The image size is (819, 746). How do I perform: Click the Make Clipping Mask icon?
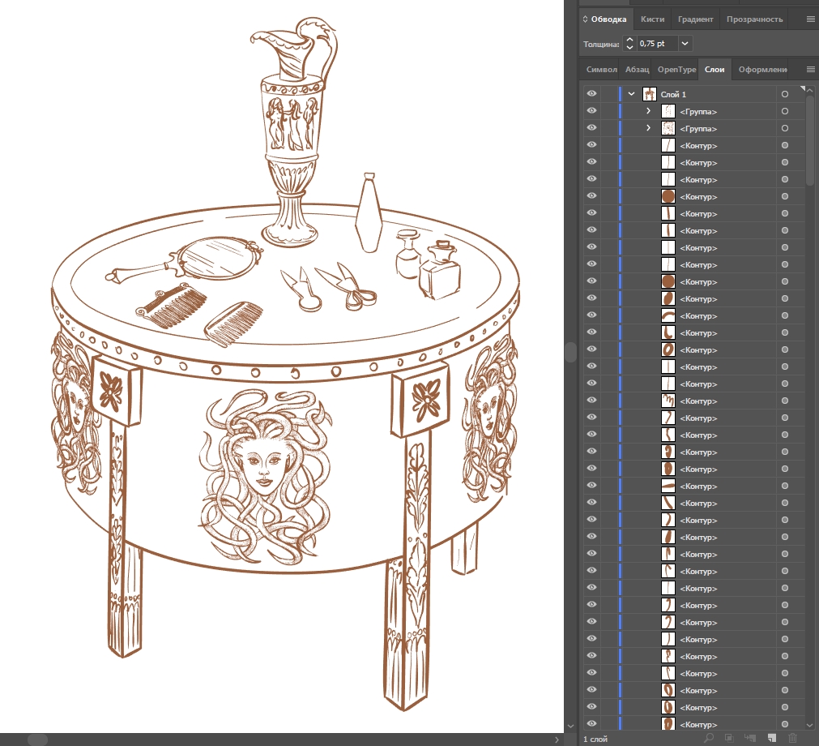click(729, 738)
